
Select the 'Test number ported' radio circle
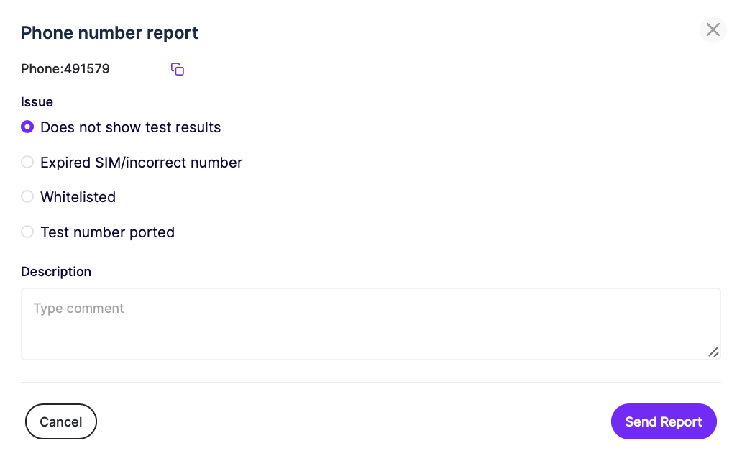click(27, 232)
